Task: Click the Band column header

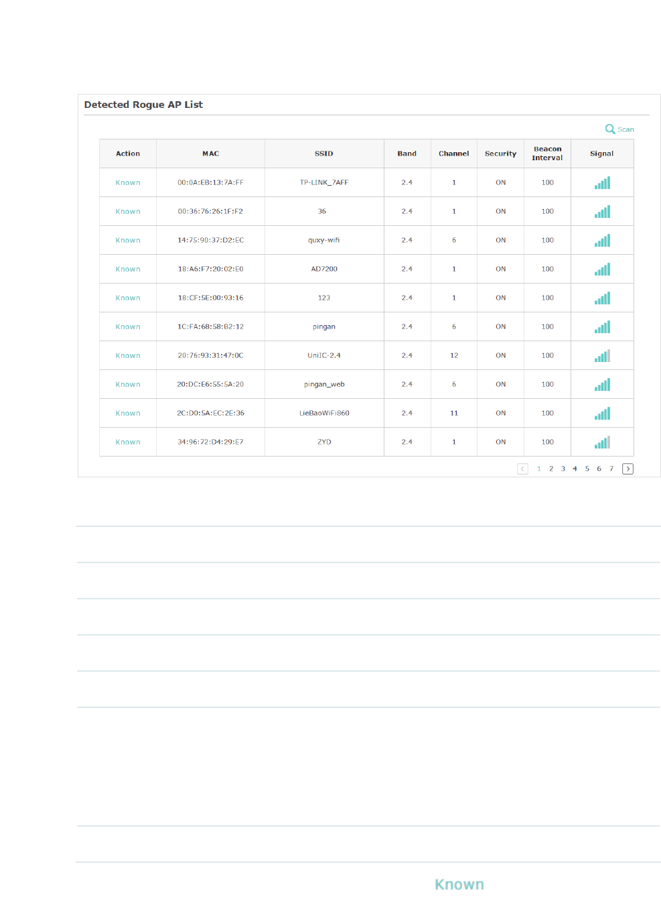Action: (407, 154)
